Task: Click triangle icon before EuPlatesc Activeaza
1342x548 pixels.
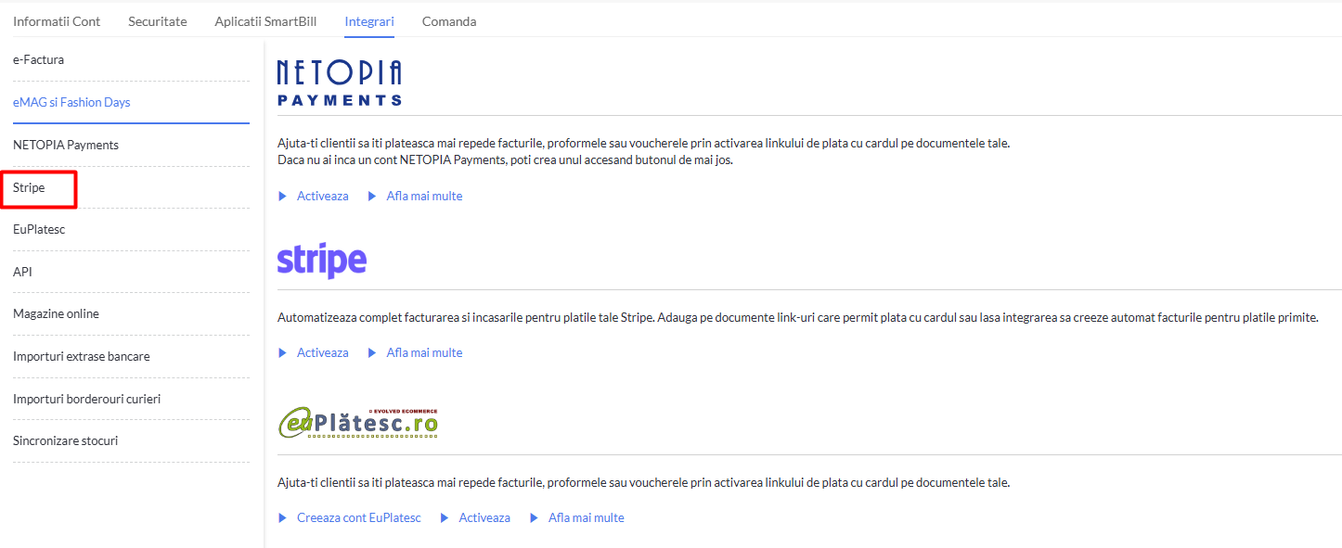Action: [445, 518]
